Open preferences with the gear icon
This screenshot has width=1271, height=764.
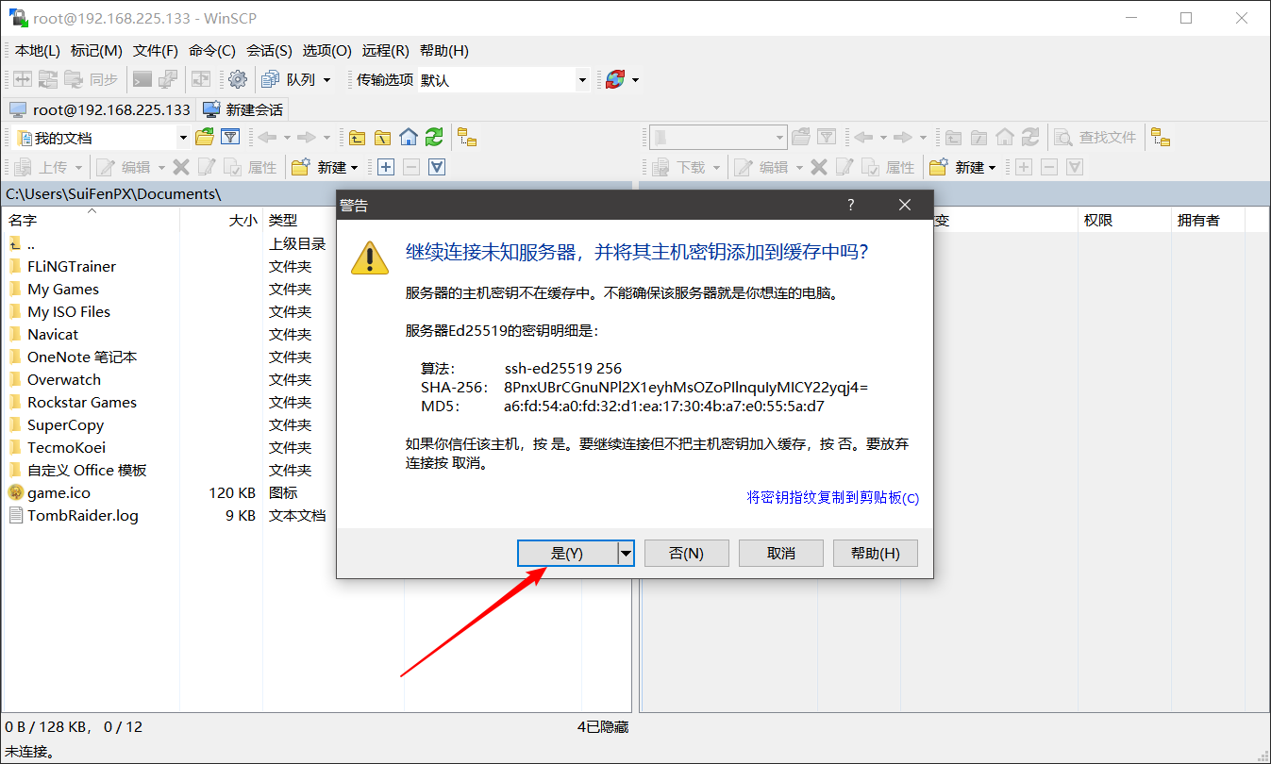238,80
